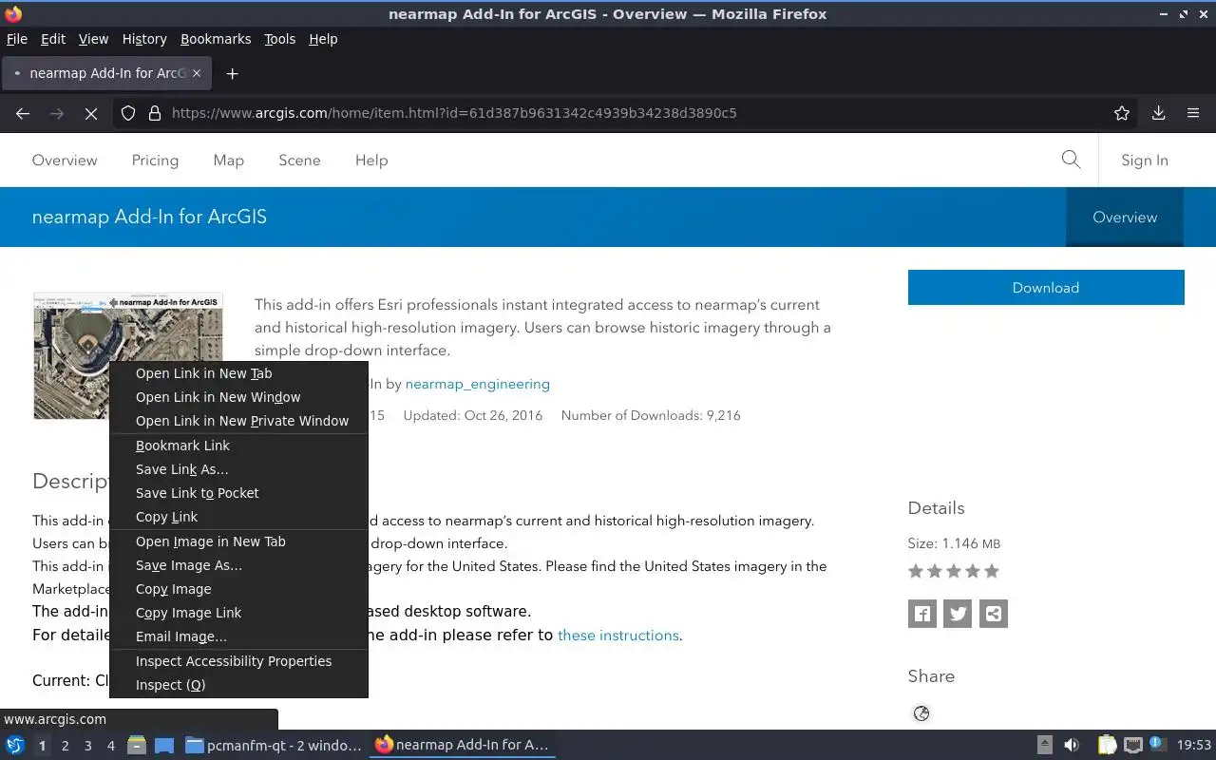Image resolution: width=1216 pixels, height=760 pixels.
Task: Choose Open Link in New Tab
Action: [238, 373]
